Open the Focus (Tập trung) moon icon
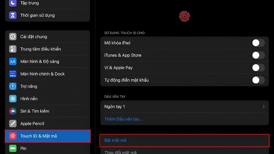274x154 pixels. [13, 3]
